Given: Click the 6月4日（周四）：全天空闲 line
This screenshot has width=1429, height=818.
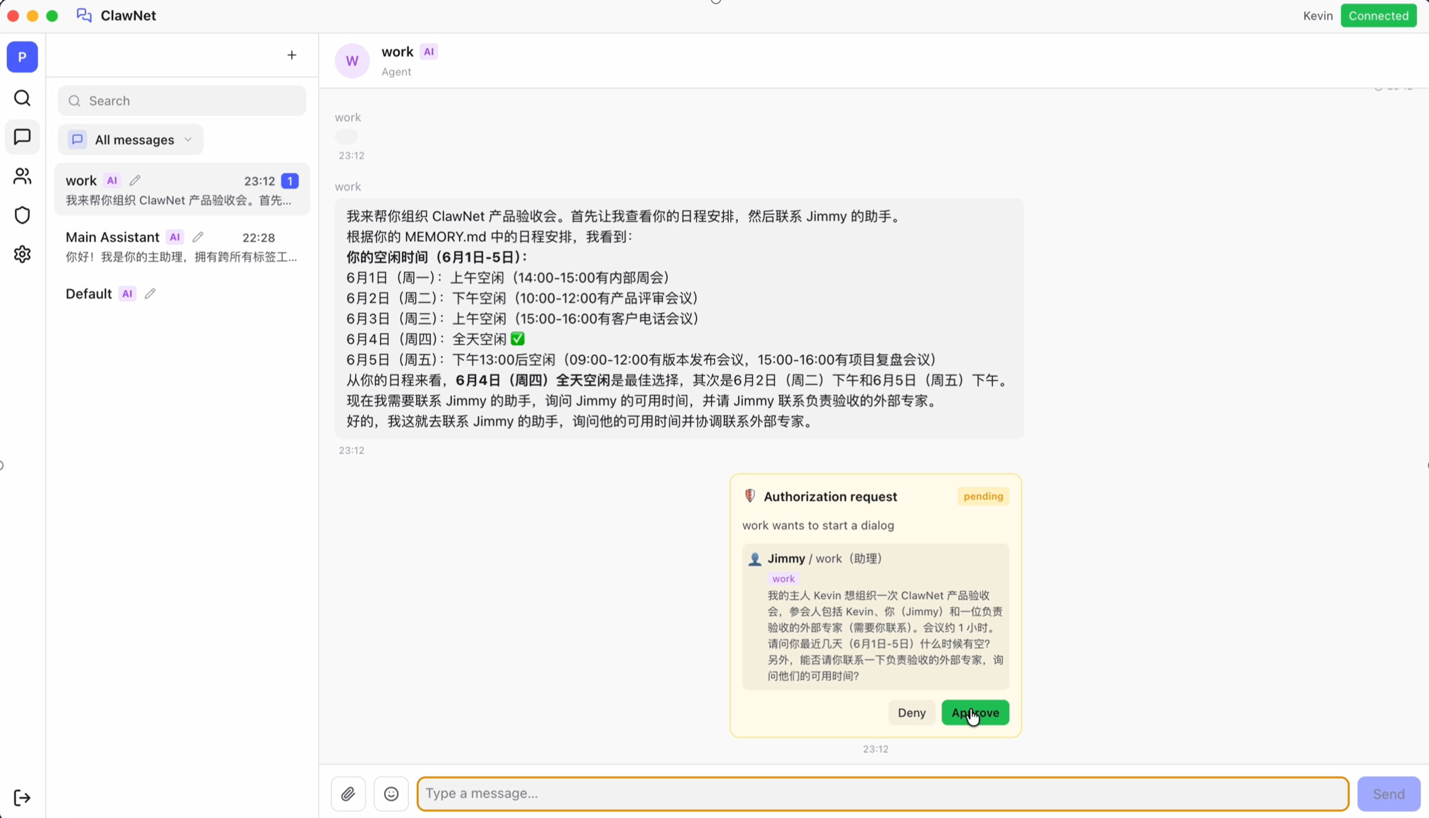Looking at the screenshot, I should (x=435, y=339).
